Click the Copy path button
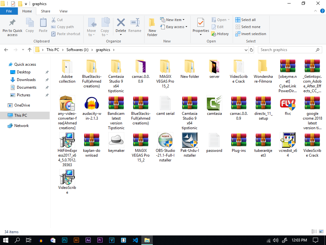This screenshot has height=245, width=326. pyautogui.click(x=62, y=27)
